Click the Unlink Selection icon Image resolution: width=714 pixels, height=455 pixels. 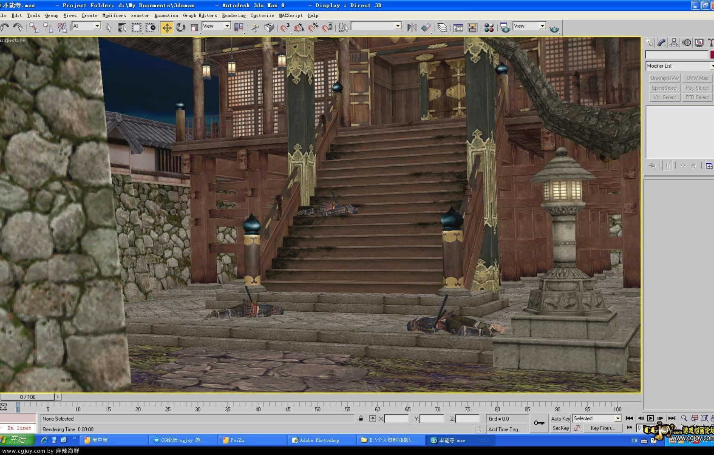[x=48, y=28]
